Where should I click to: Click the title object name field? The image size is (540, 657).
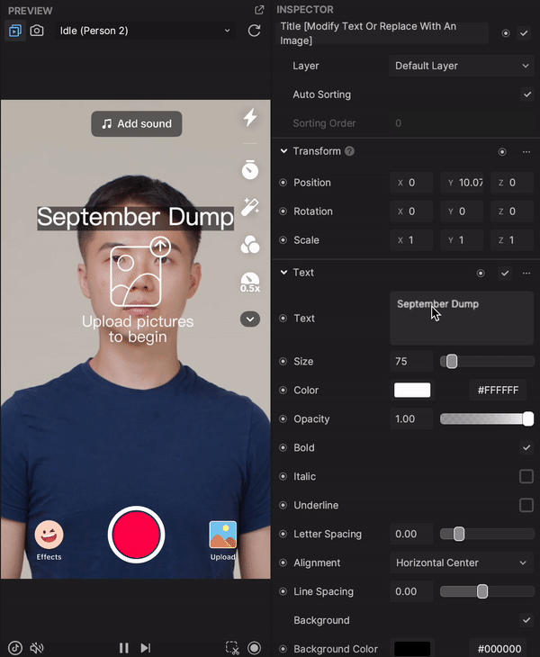pyautogui.click(x=382, y=33)
